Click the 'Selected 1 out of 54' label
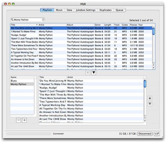The height and width of the screenshot is (142, 166). [x=141, y=20]
